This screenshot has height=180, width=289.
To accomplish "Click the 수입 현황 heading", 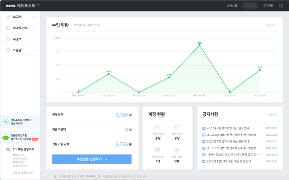I will point(60,25).
